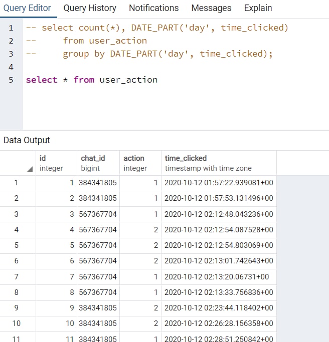Click the action cell in row 4
The image size is (329, 342).
click(x=140, y=230)
